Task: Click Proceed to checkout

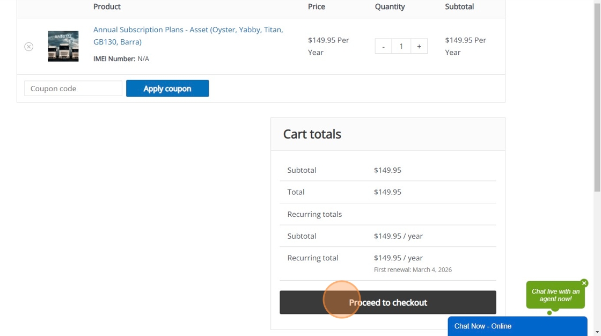Action: coord(387,303)
